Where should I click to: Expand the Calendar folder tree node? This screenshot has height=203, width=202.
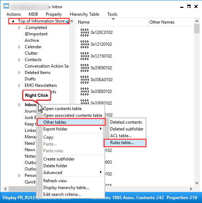click(x=19, y=47)
